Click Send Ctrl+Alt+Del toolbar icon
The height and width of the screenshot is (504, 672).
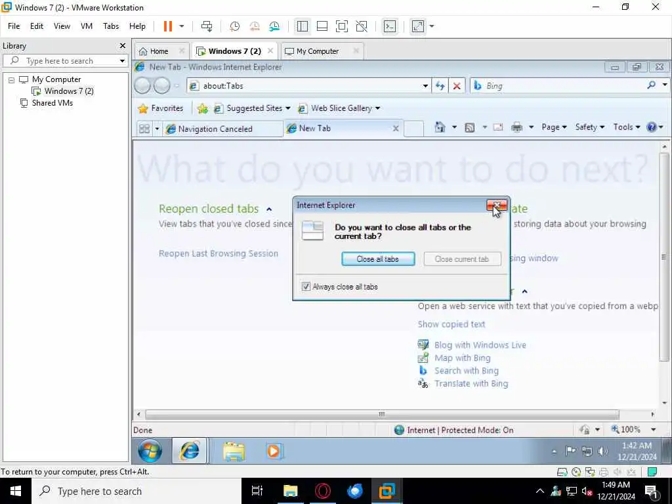[207, 26]
